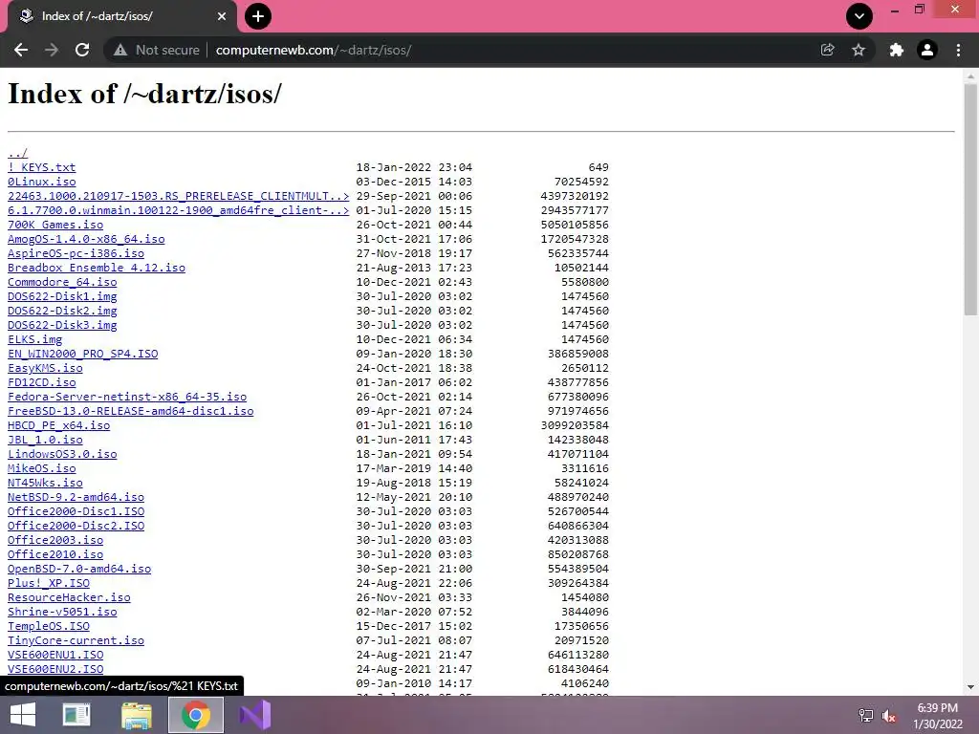Download FD12CD.iso

(41, 382)
